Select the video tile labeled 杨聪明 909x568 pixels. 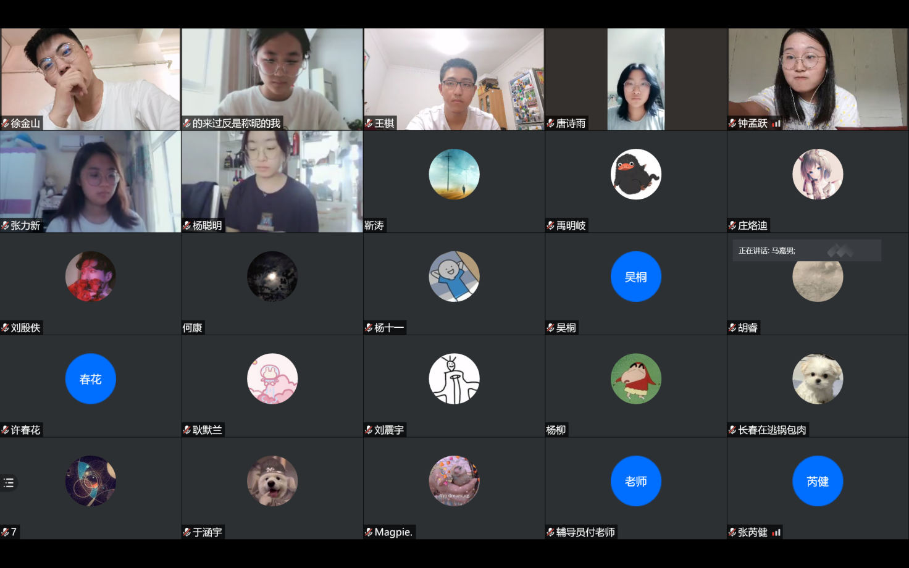pyautogui.click(x=272, y=182)
